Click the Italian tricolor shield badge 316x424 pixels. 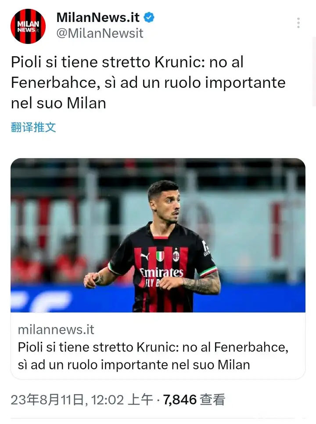[x=160, y=256]
